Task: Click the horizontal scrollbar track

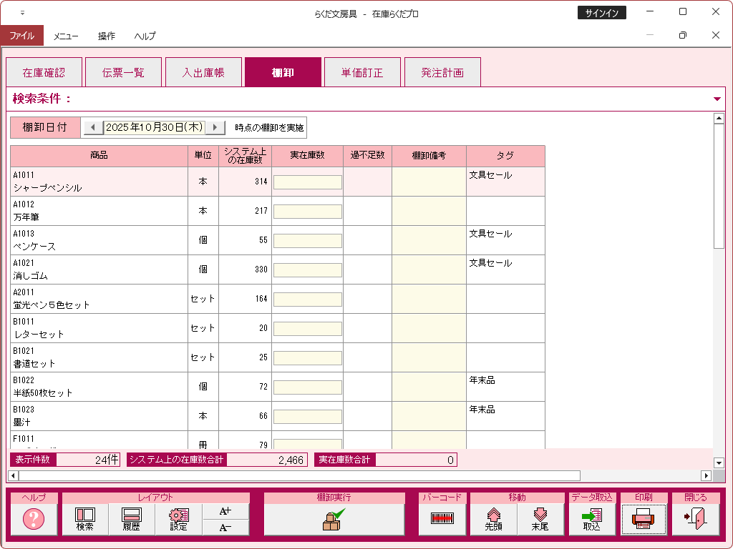Action: (358, 475)
